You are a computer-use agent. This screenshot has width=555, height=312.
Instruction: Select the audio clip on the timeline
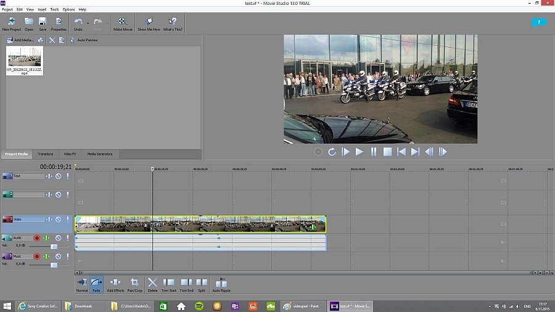tap(200, 242)
